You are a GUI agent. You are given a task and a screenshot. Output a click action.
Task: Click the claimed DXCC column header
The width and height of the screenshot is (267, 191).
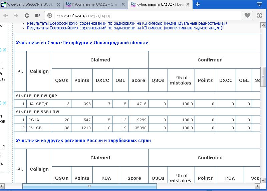(x=102, y=80)
